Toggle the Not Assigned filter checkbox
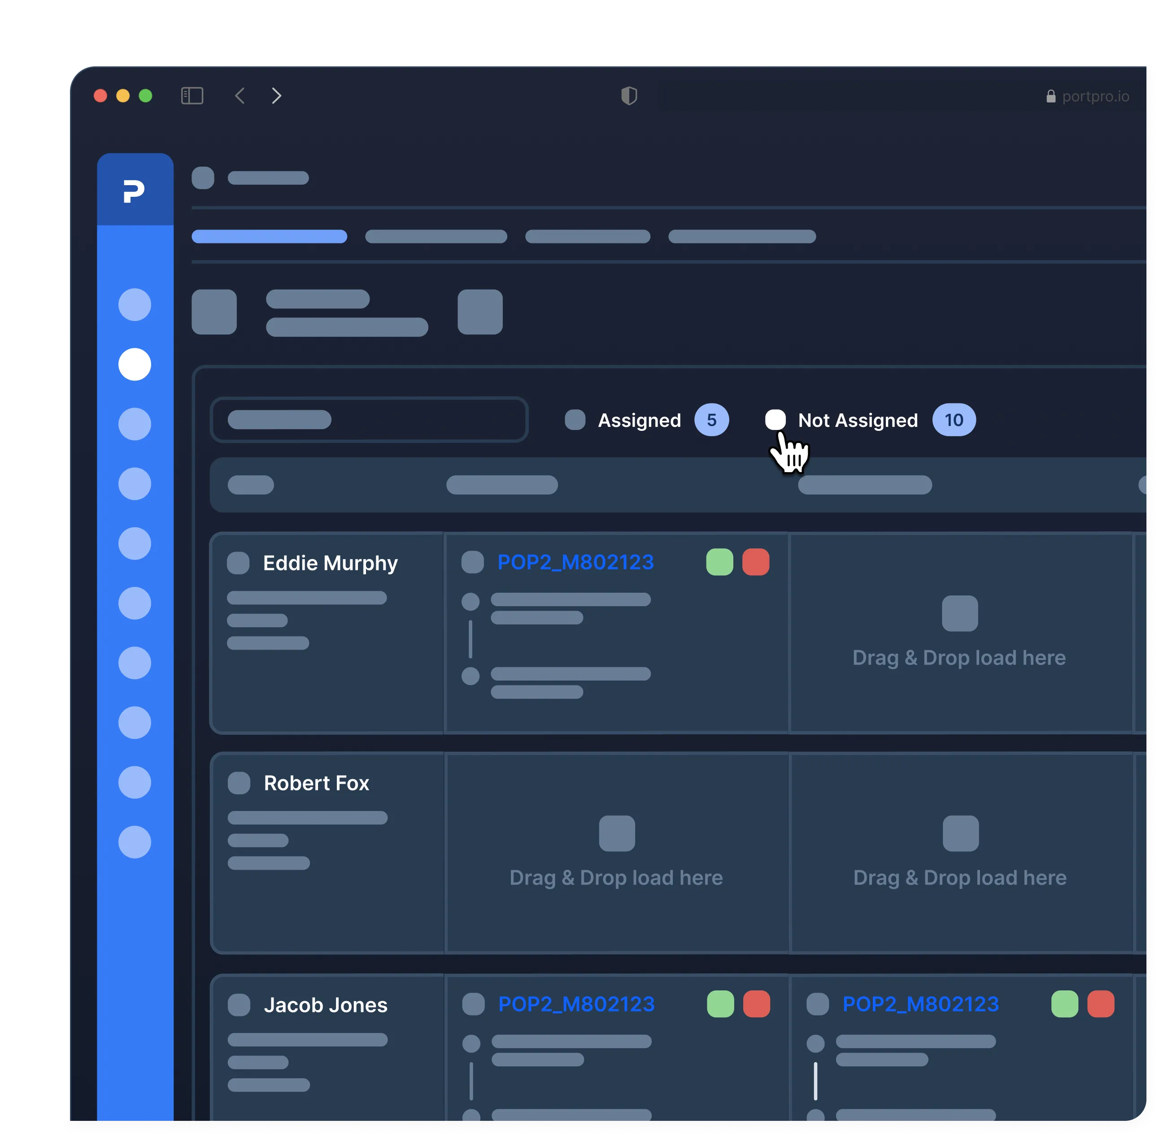 coord(775,420)
